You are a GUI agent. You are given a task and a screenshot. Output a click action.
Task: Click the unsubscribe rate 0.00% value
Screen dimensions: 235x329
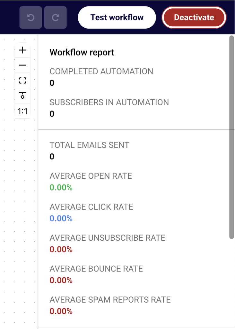(x=61, y=249)
